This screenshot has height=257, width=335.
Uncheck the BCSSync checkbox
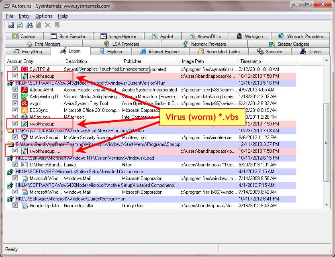15,109
